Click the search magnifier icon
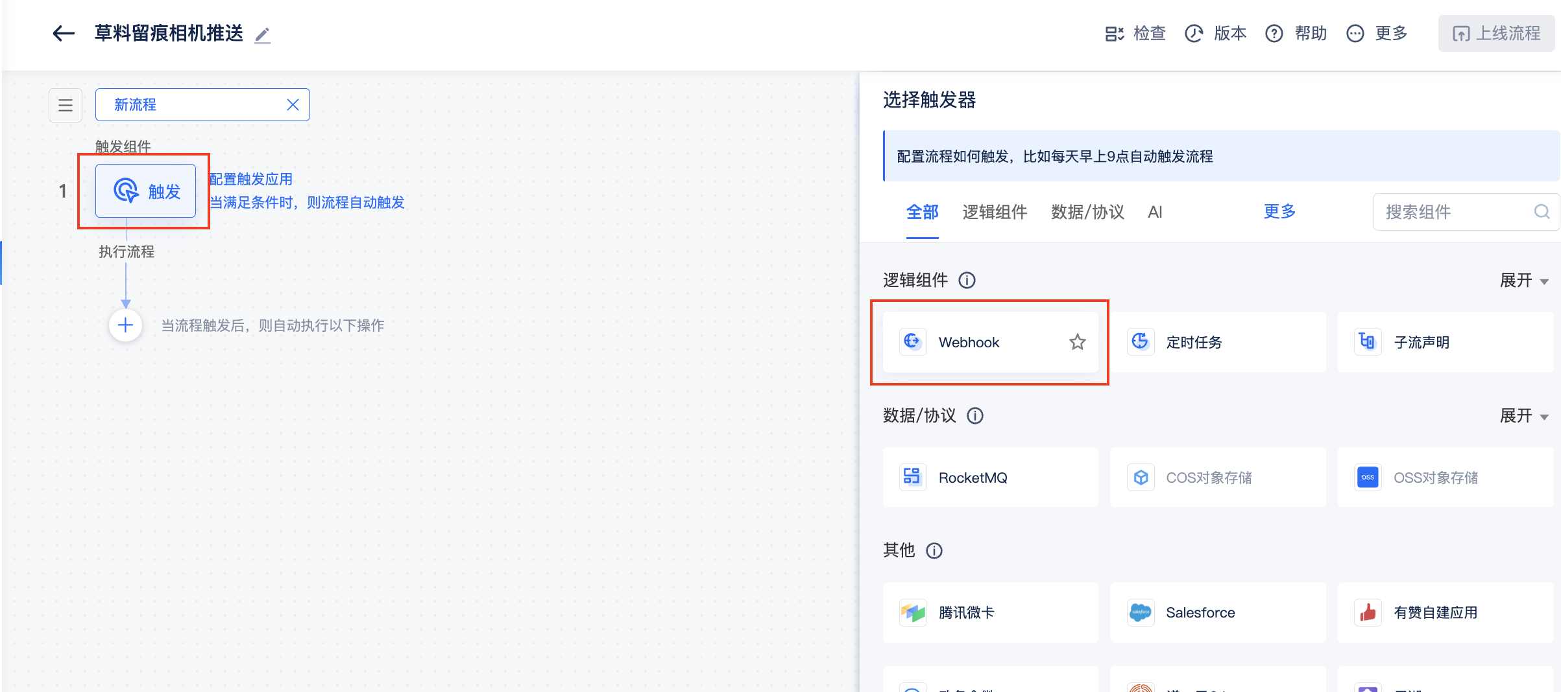 [x=1542, y=212]
